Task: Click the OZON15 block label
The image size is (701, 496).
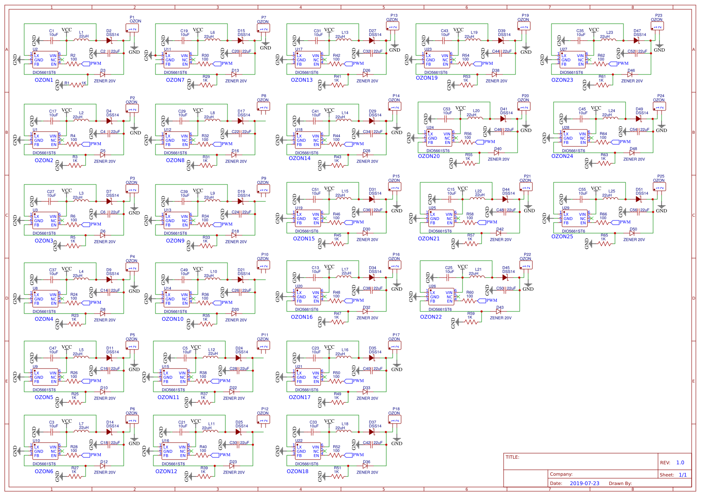Action: click(x=304, y=239)
